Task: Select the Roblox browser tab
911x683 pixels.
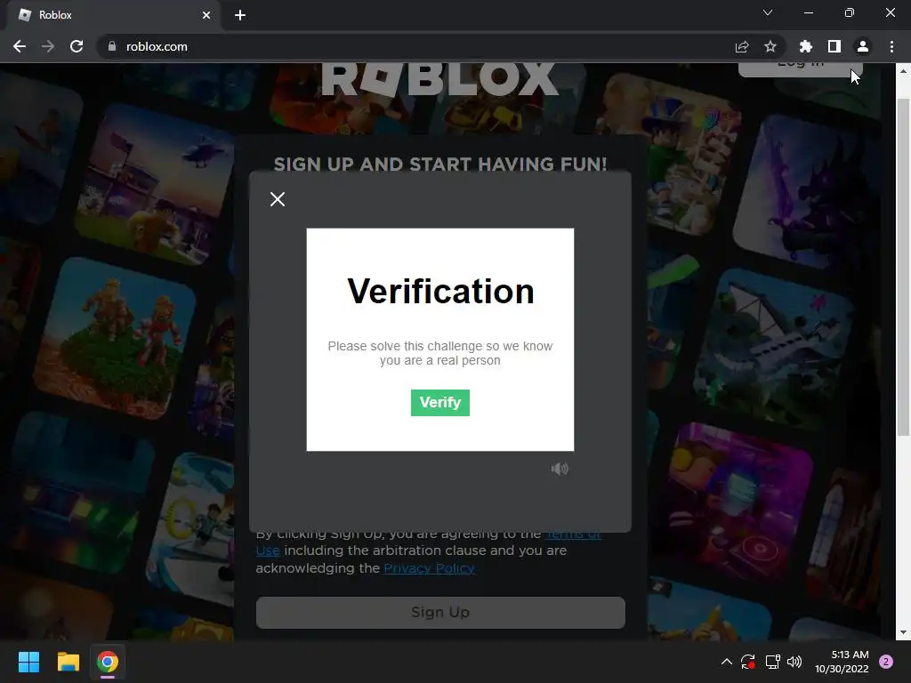Action: tap(113, 15)
